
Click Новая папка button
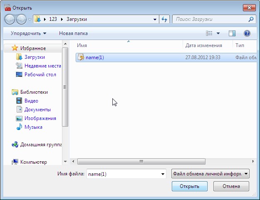click(73, 33)
